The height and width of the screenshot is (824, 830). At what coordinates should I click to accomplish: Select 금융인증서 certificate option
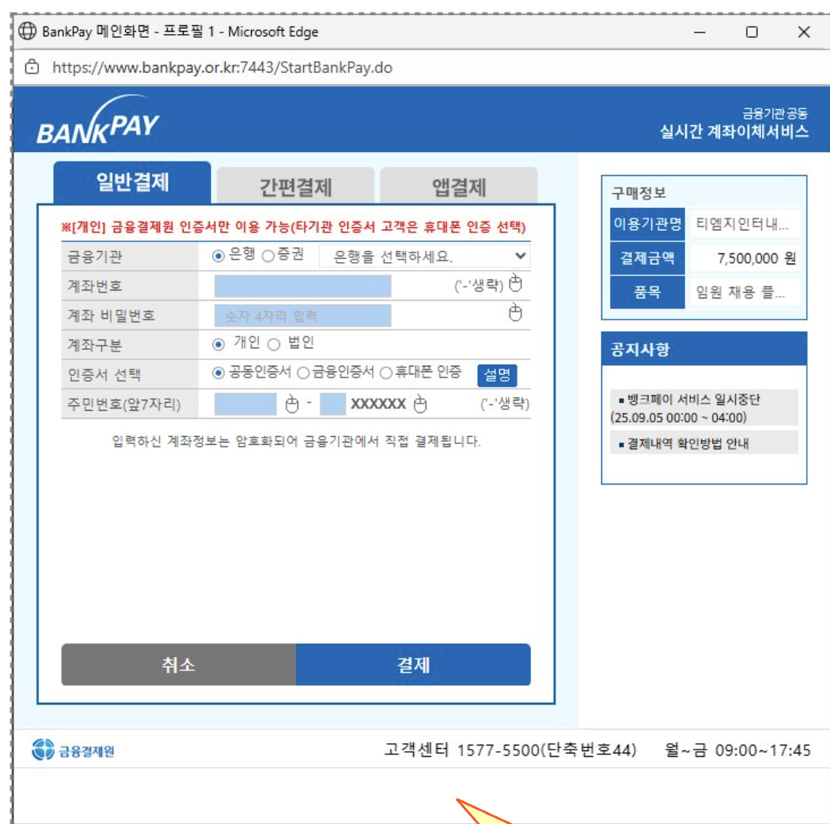pyautogui.click(x=303, y=373)
